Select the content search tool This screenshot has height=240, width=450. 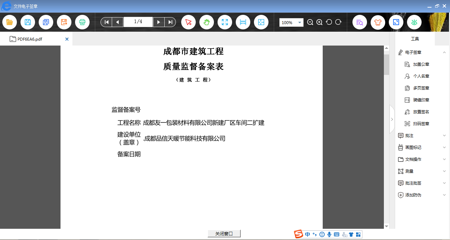point(359,22)
